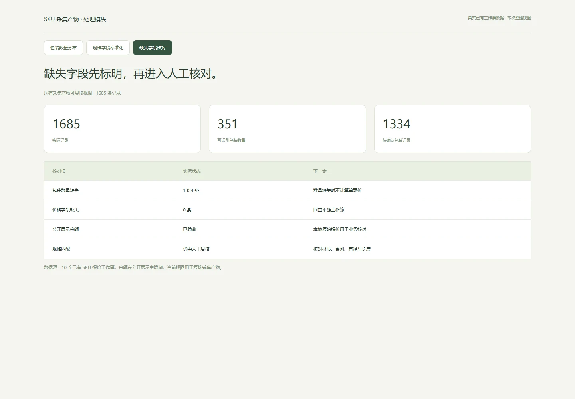The image size is (575, 399).
Task: Click the 回查来源工作簿 cell
Action: click(x=329, y=210)
